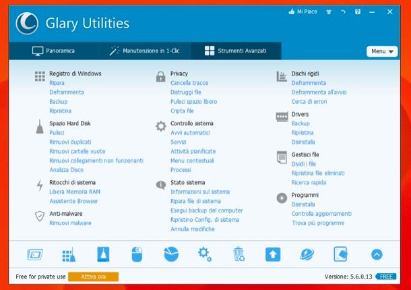
Task: Click the Gestisci file document icon
Action: click(x=282, y=157)
